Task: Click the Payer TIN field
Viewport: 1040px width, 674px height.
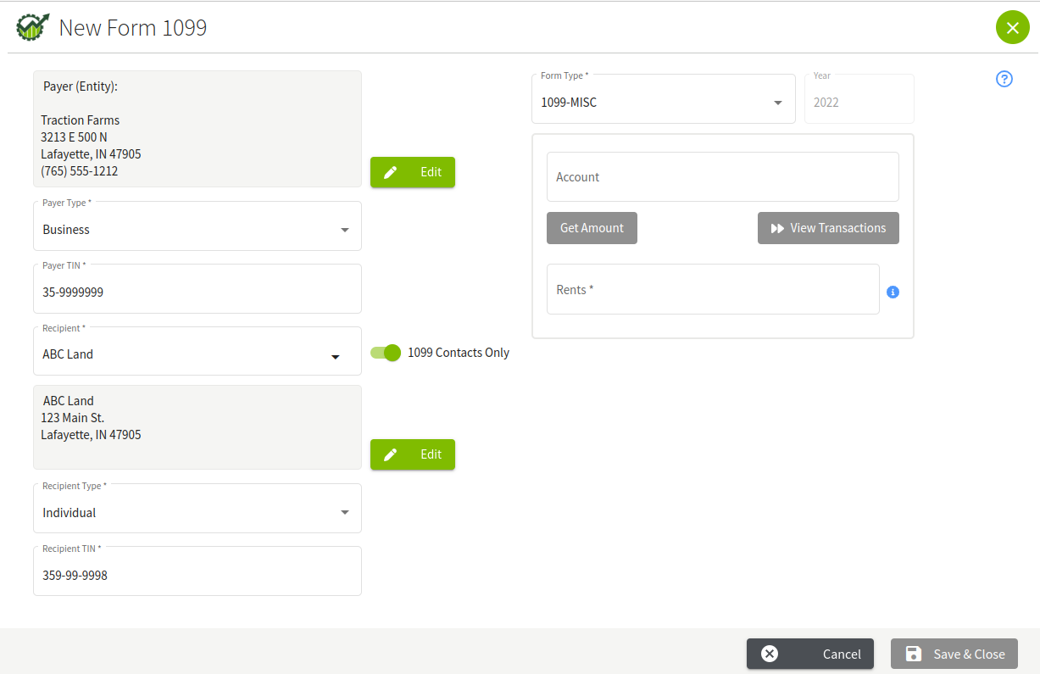Action: (x=197, y=289)
